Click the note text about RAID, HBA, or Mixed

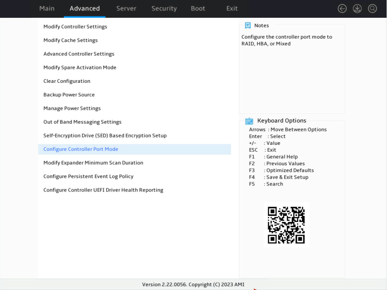point(287,40)
